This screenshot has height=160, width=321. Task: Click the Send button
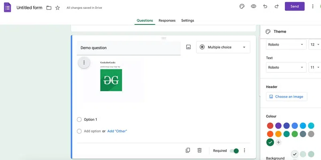pos(295,6)
